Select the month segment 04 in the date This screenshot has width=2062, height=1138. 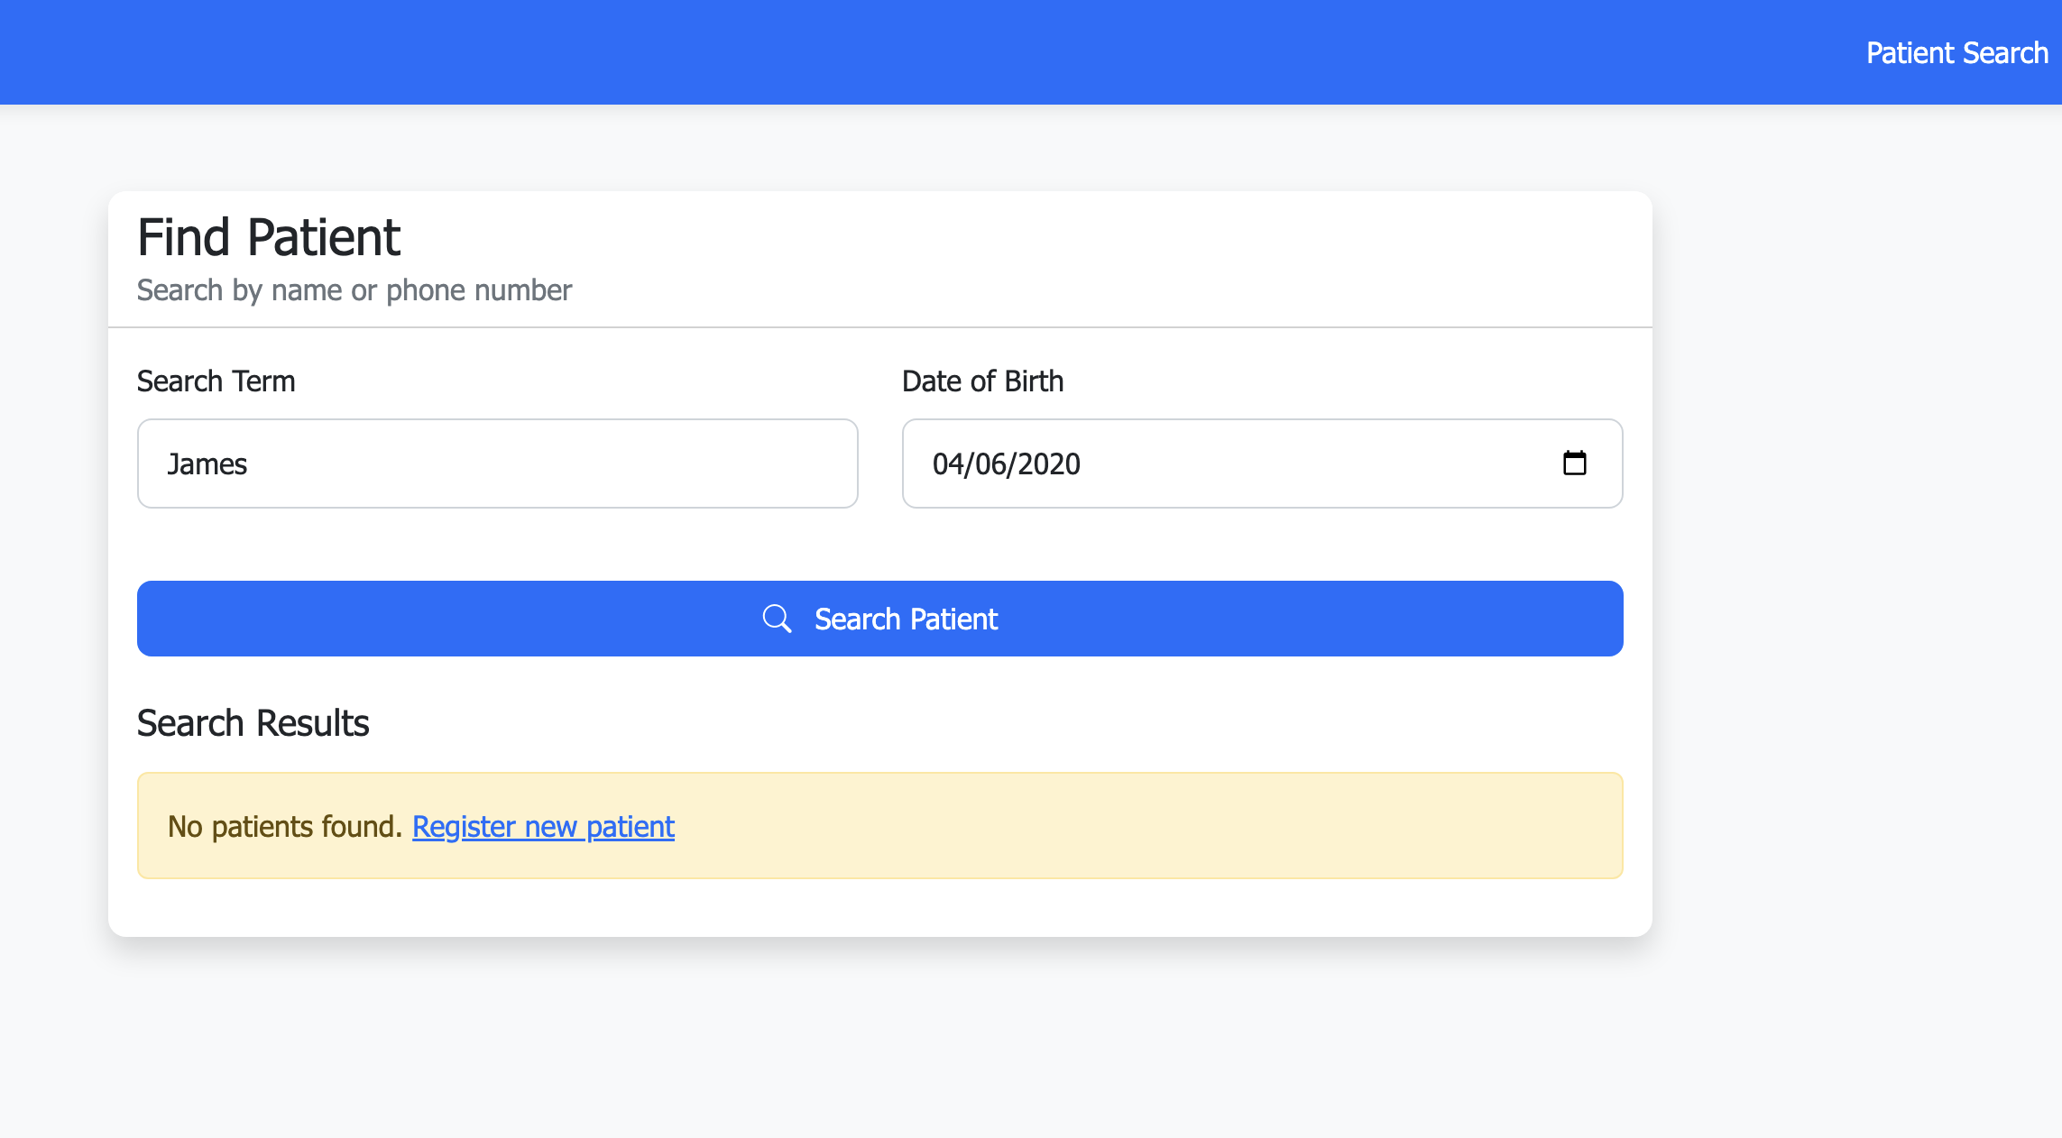coord(949,464)
